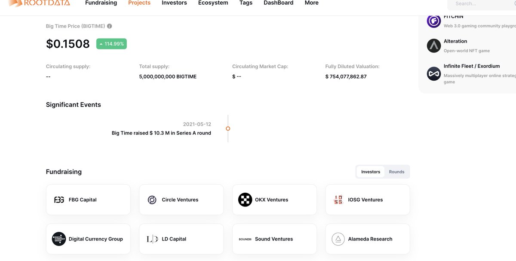
Task: Click the info icon next to Big Time Price
Action: pyautogui.click(x=109, y=26)
